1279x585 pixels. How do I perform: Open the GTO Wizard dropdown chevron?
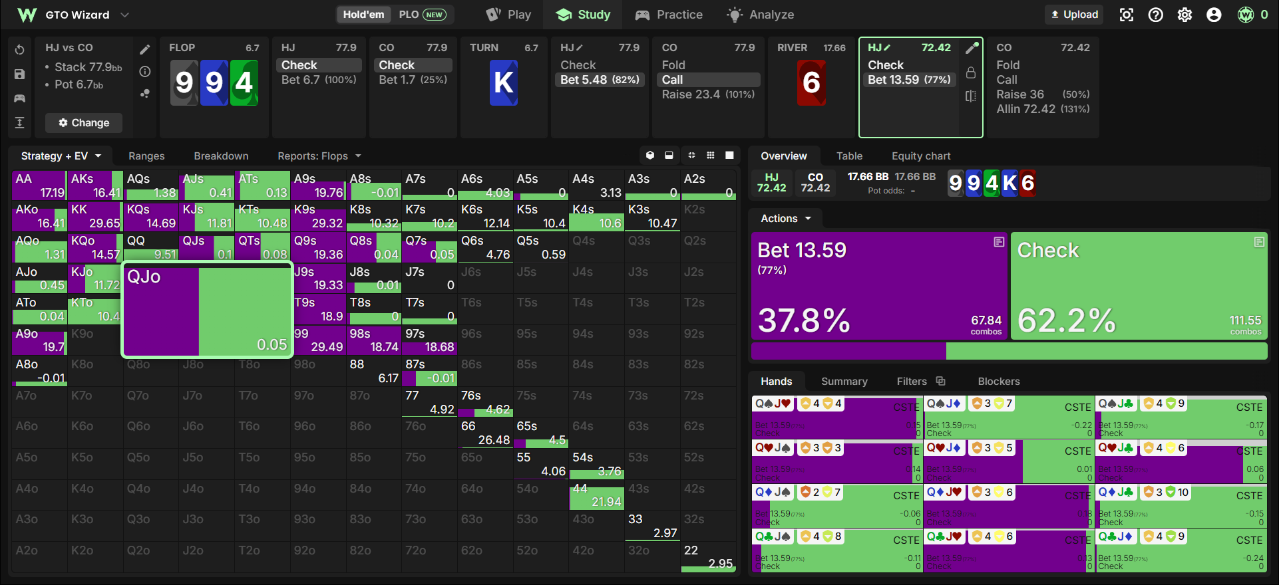pos(124,15)
